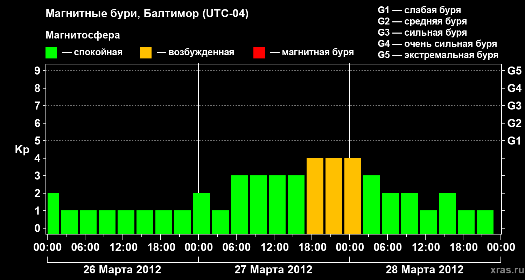This screenshot has width=525, height=280.
Task: Click the 'G2 — средняя буря' legend line
Action: click(x=422, y=21)
